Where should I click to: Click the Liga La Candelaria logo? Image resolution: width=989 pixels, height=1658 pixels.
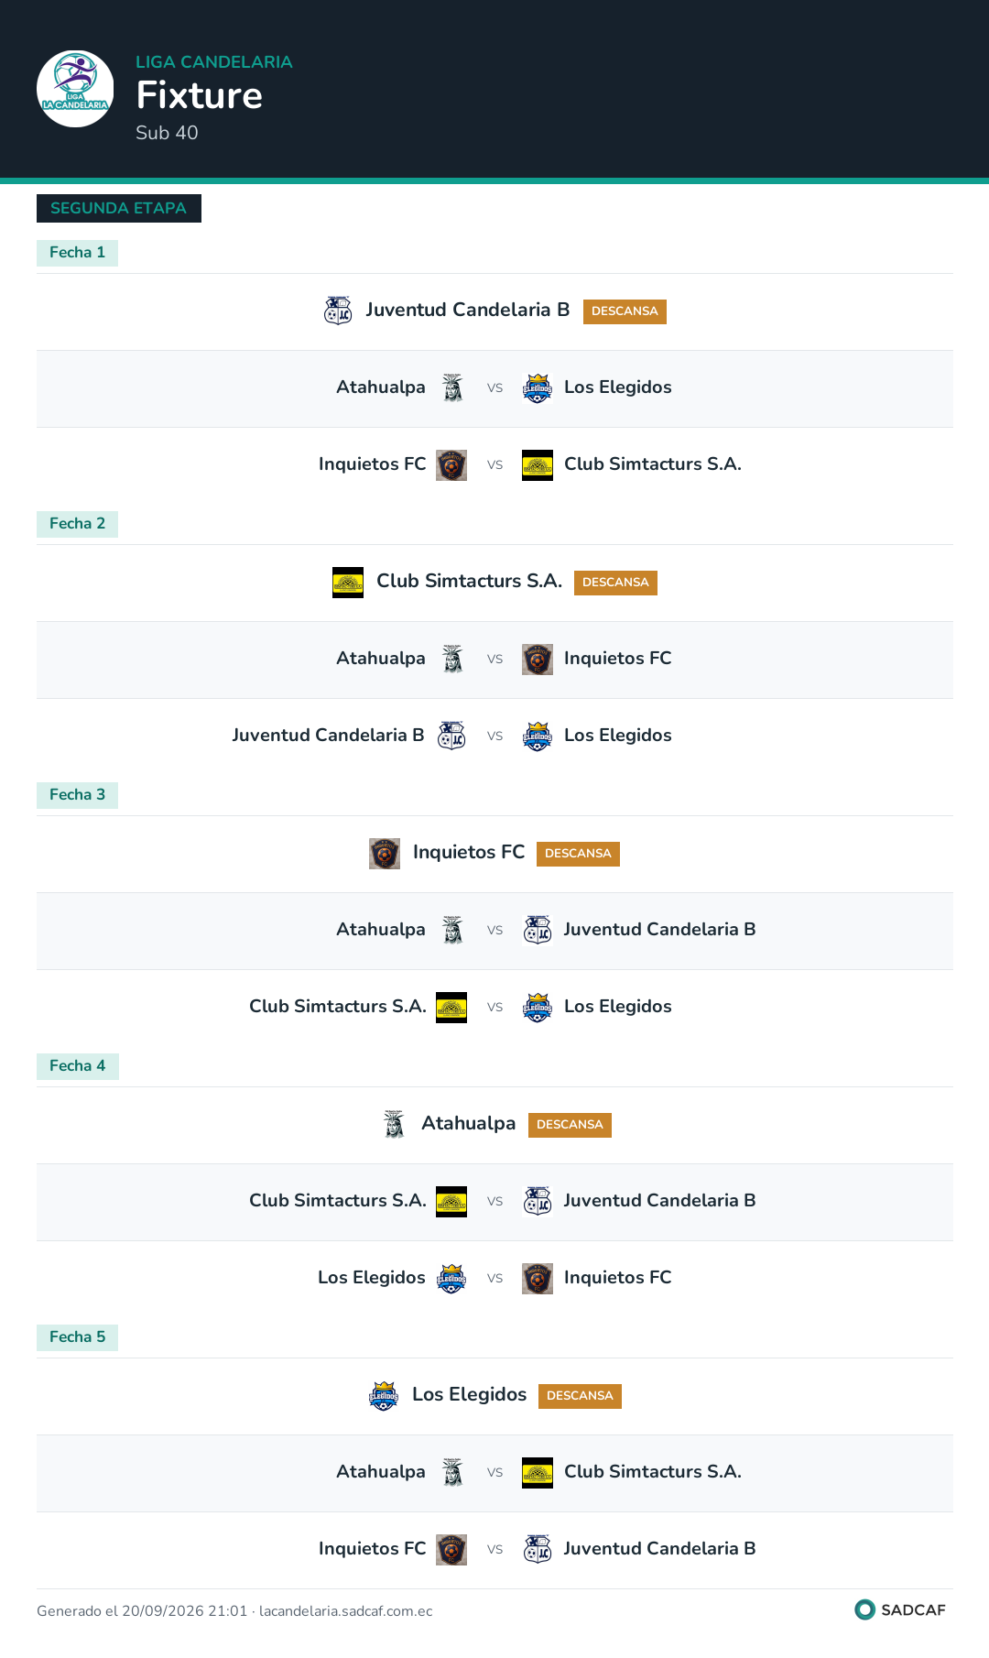[75, 89]
